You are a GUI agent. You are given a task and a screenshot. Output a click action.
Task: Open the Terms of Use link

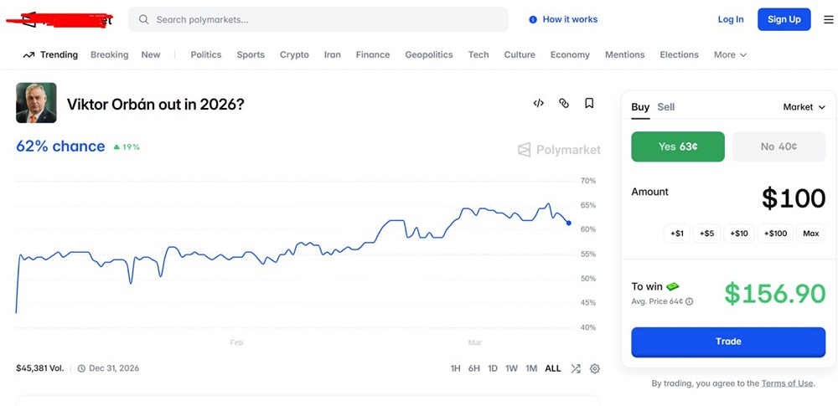click(x=787, y=383)
